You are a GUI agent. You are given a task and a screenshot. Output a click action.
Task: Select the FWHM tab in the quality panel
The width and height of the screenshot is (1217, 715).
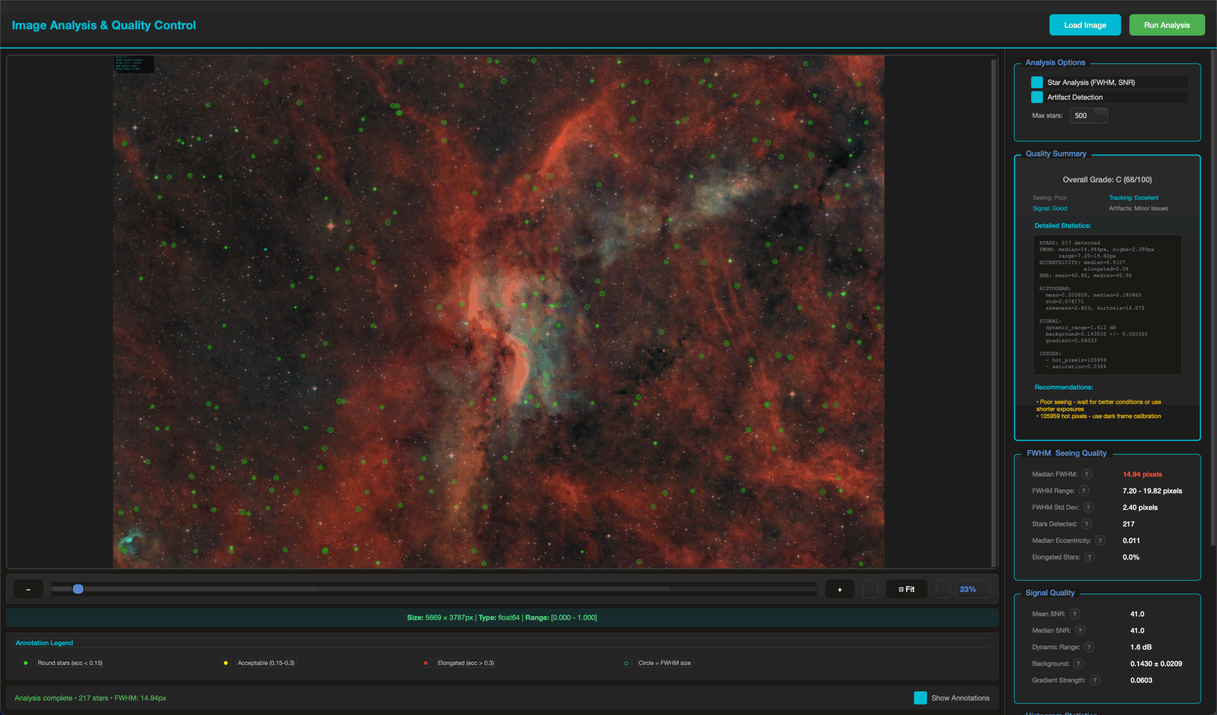pos(1038,453)
